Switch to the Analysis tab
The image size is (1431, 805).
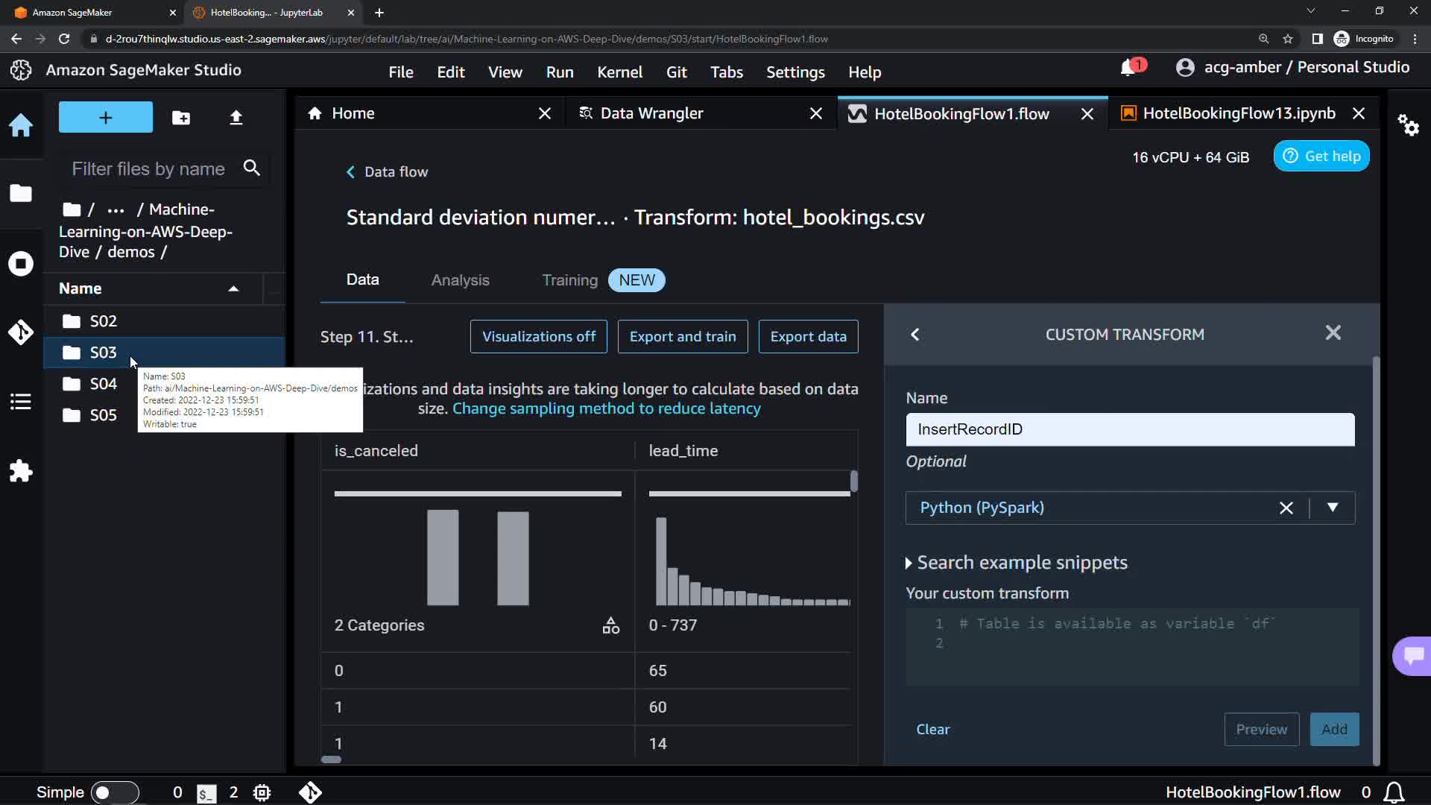coord(460,280)
